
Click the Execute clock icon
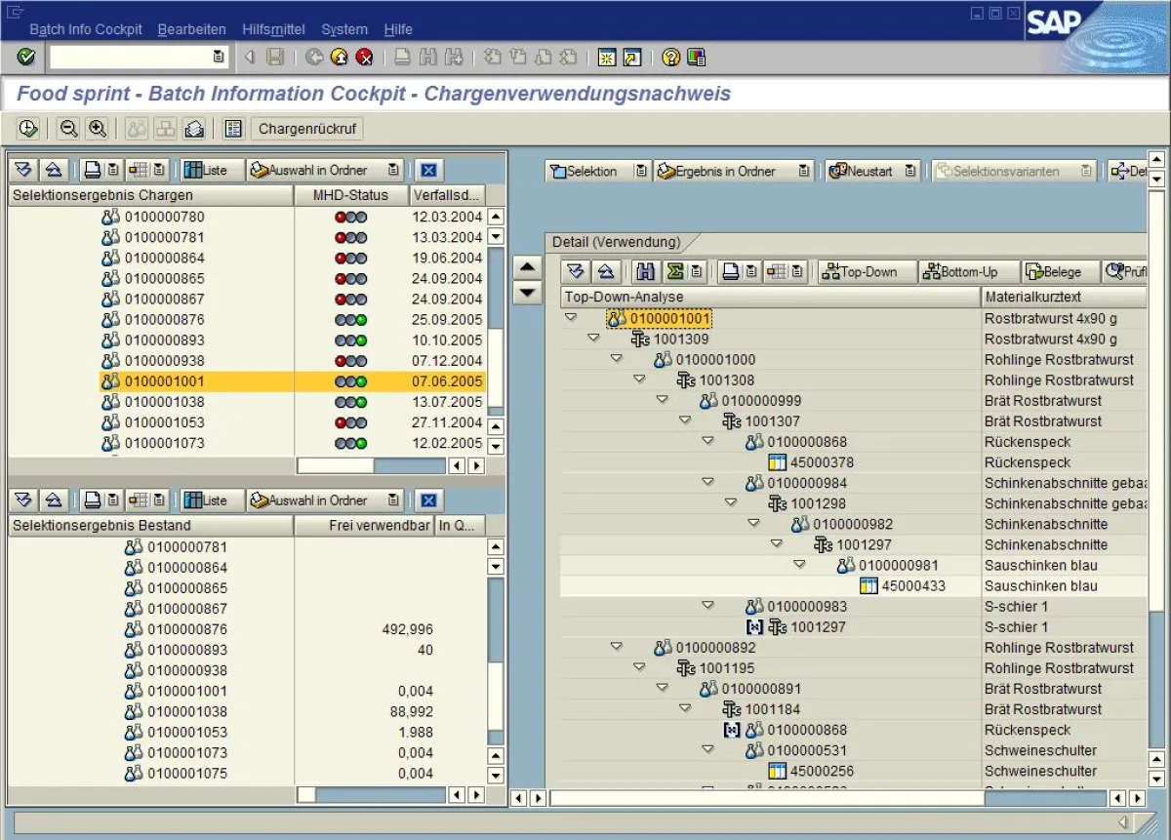[x=28, y=129]
